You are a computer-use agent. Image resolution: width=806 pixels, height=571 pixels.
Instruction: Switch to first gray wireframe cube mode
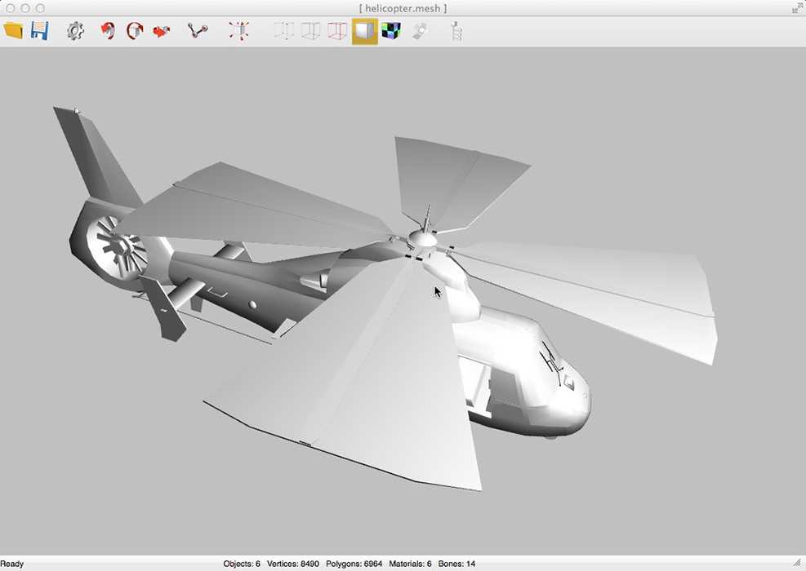(x=283, y=32)
